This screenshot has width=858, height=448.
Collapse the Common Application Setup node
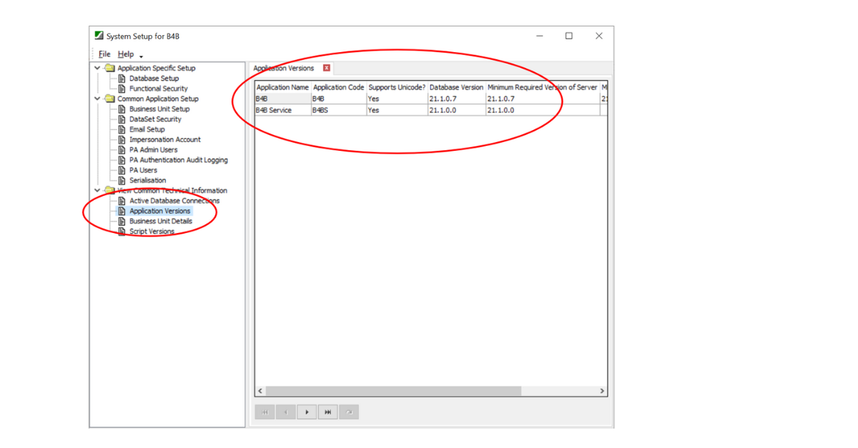98,99
